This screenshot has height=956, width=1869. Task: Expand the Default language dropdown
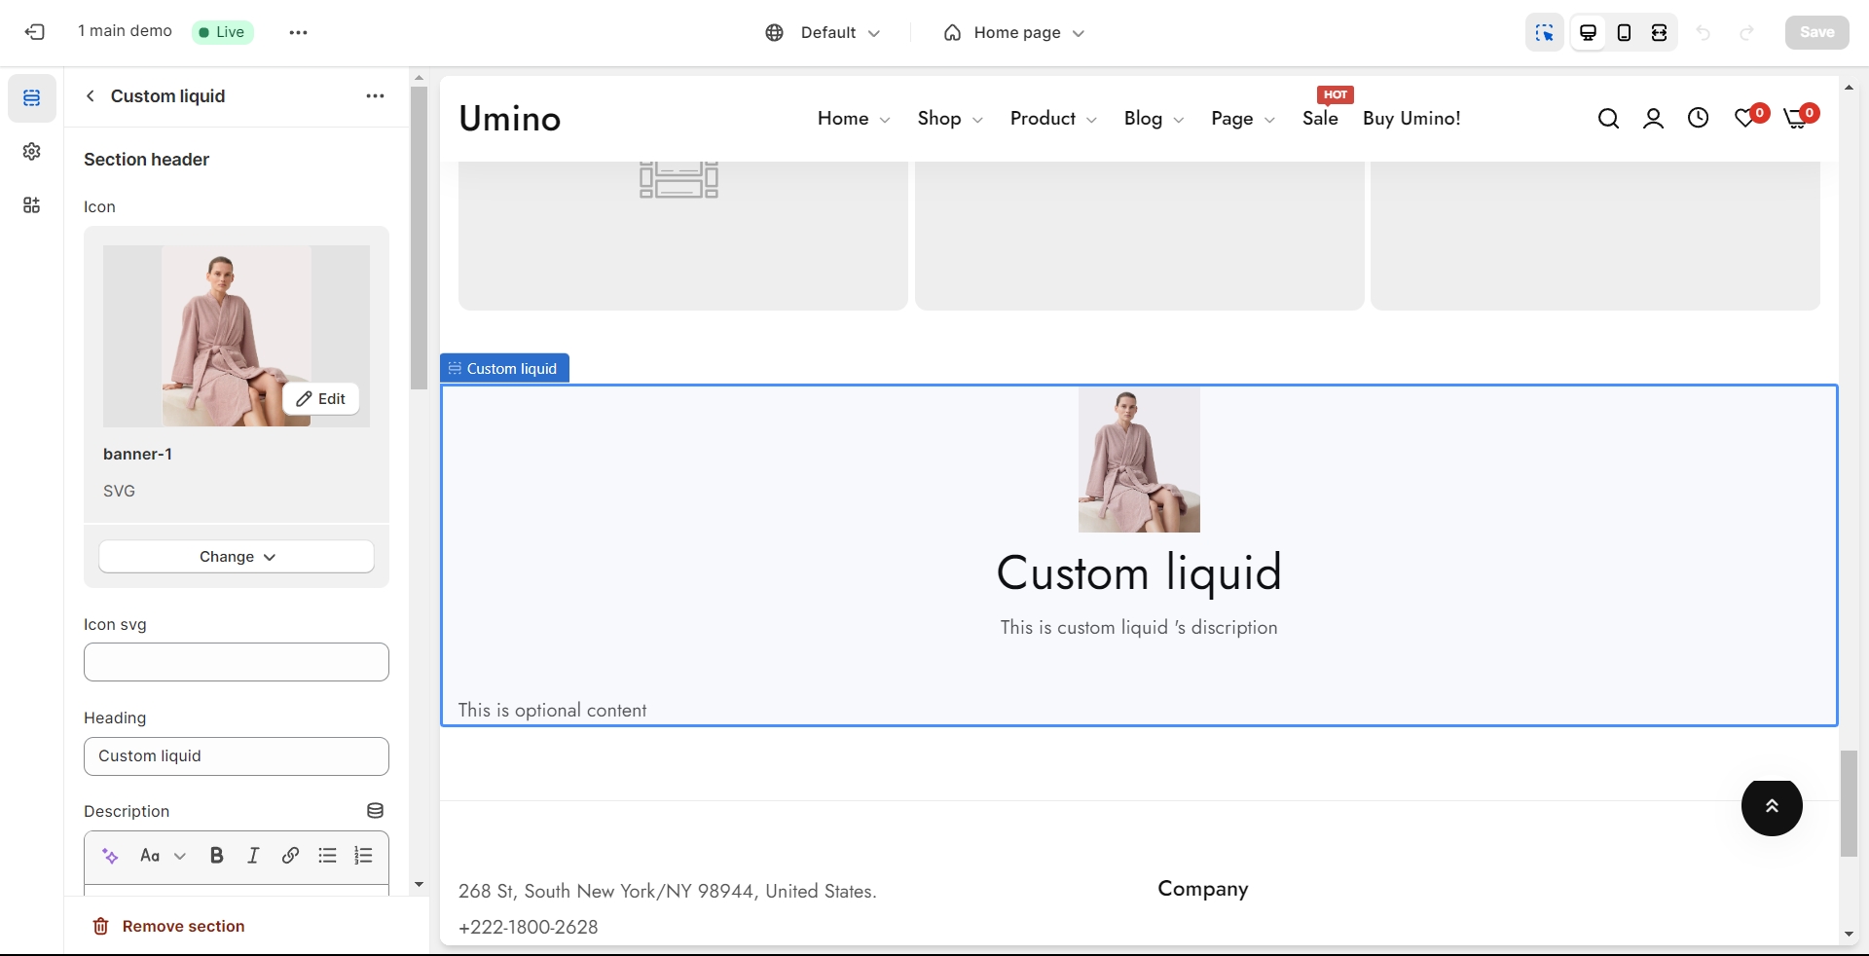(823, 33)
